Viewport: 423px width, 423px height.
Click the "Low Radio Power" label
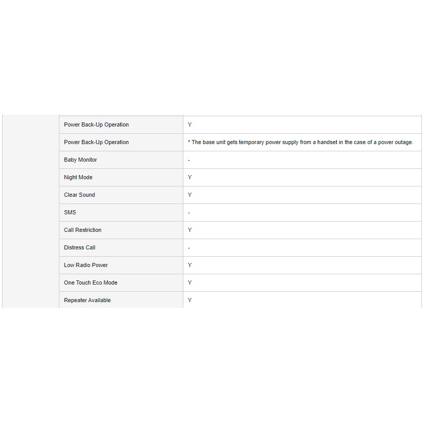(86, 265)
